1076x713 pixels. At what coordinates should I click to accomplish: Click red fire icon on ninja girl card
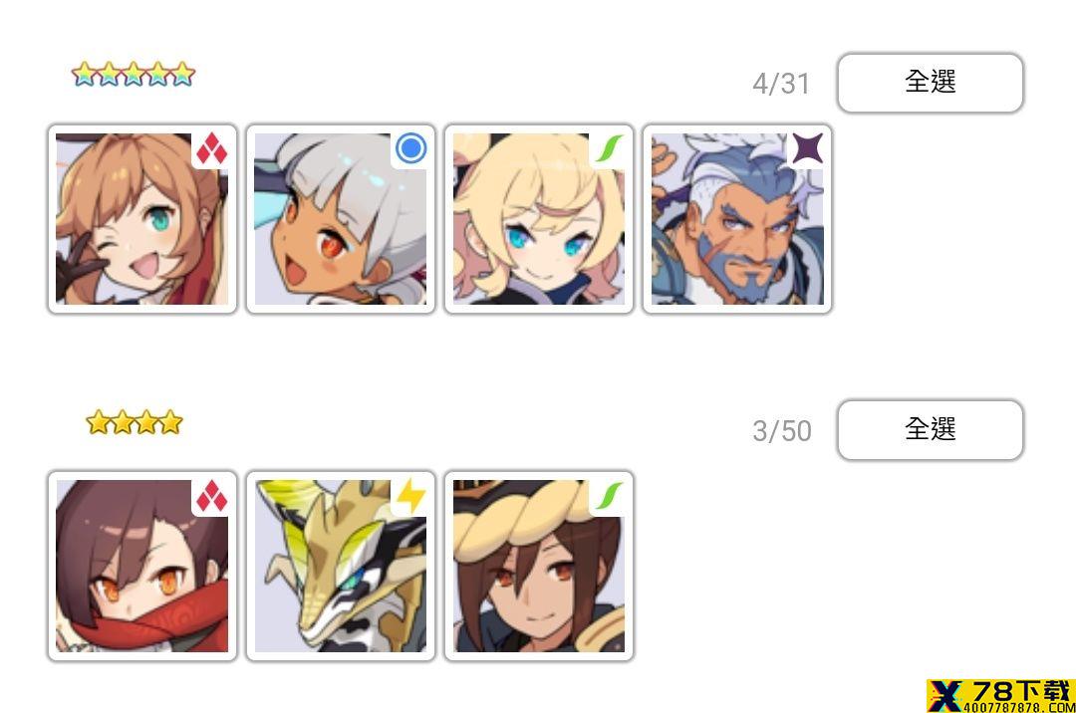coord(211,496)
